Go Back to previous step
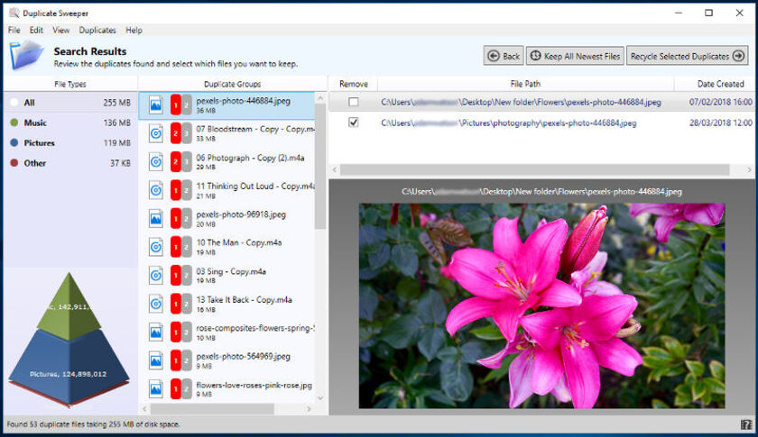The width and height of the screenshot is (758, 437). (504, 56)
